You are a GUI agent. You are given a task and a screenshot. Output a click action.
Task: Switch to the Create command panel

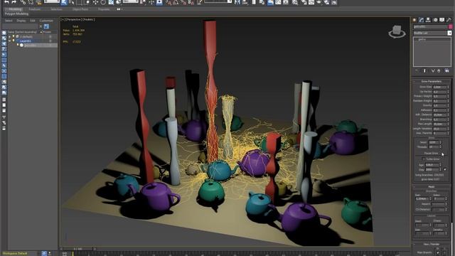coord(414,20)
